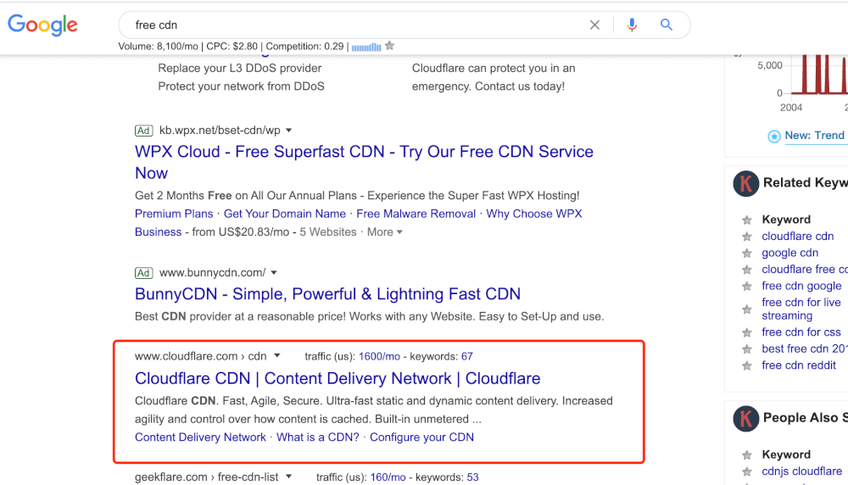The width and height of the screenshot is (848, 485).
Task: Click the Ad badge beside www.bunnycdn.com
Action: pos(143,273)
